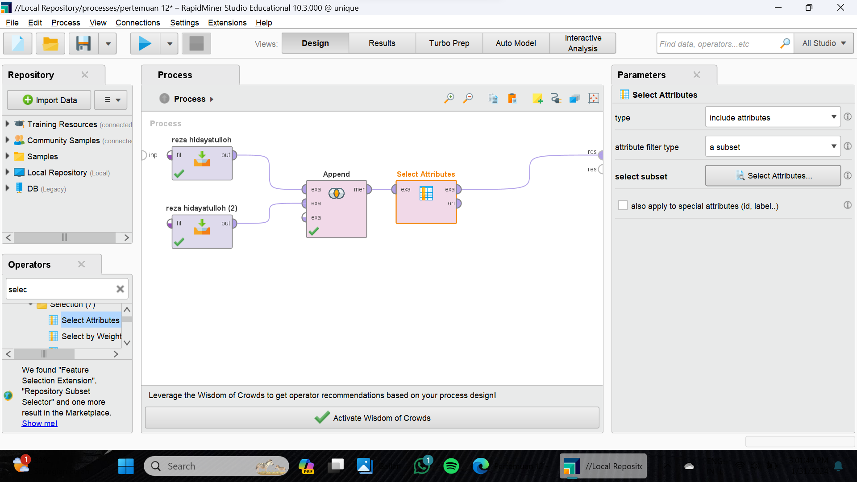Click the stop process button
The height and width of the screenshot is (482, 857).
[196, 43]
